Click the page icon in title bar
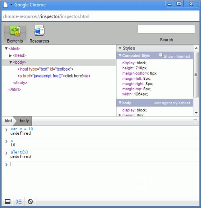The image size is (201, 208). (x=6, y=5)
